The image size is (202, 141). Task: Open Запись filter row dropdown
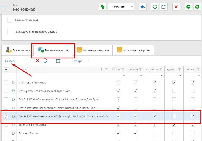(x=141, y=76)
